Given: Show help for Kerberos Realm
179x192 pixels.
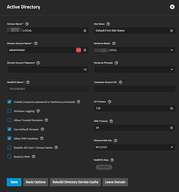Looking at the screenshot, I should (x=114, y=43).
